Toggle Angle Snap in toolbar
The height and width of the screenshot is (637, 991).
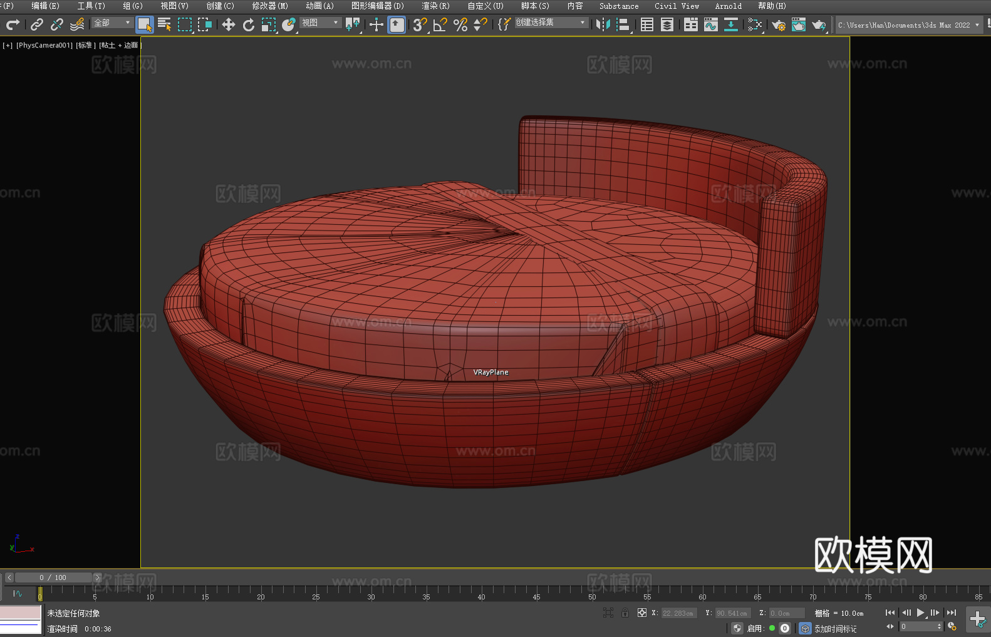440,24
